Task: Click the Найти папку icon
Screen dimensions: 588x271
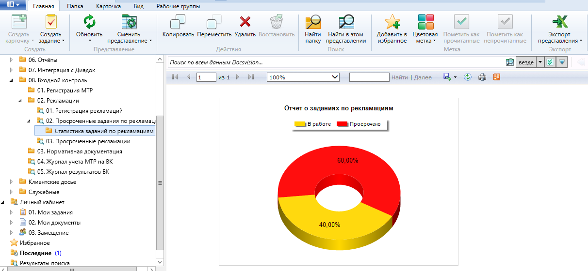Action: point(313,22)
